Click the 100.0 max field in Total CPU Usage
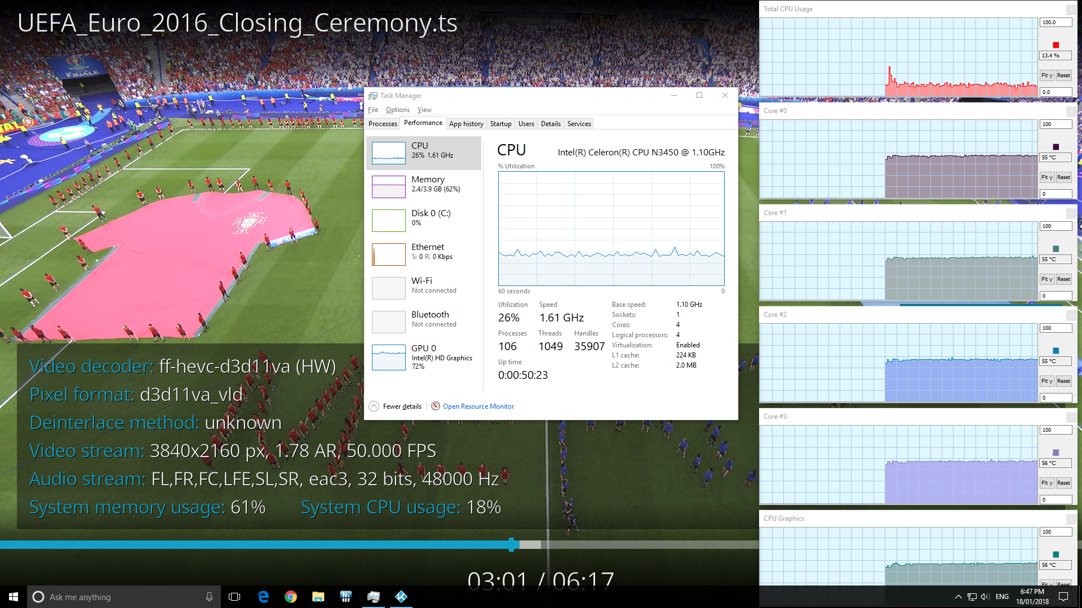This screenshot has width=1082, height=608. (1056, 23)
